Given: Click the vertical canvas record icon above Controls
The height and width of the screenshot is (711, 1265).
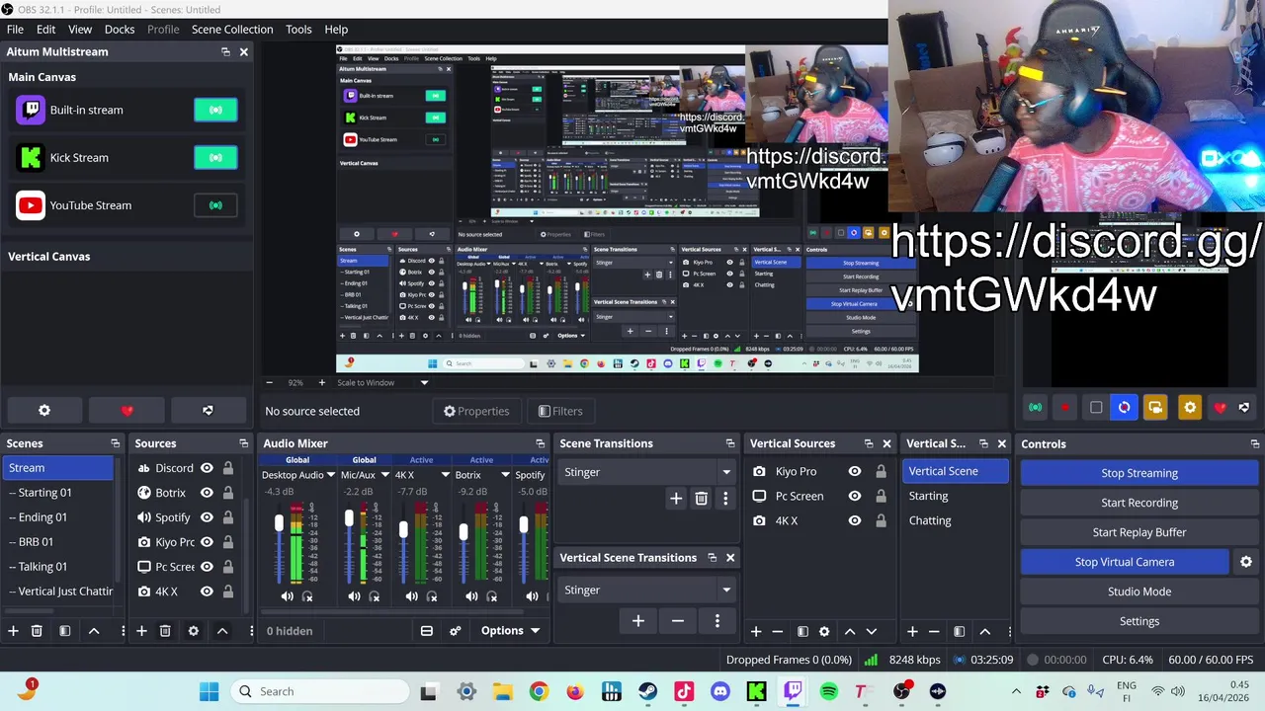Looking at the screenshot, I should point(1065,408).
